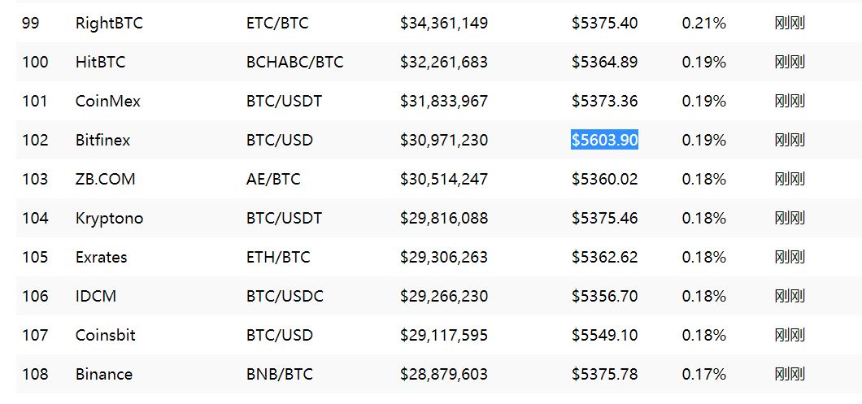Select the IDCM exchange entry
The width and height of the screenshot is (862, 404).
pos(96,296)
